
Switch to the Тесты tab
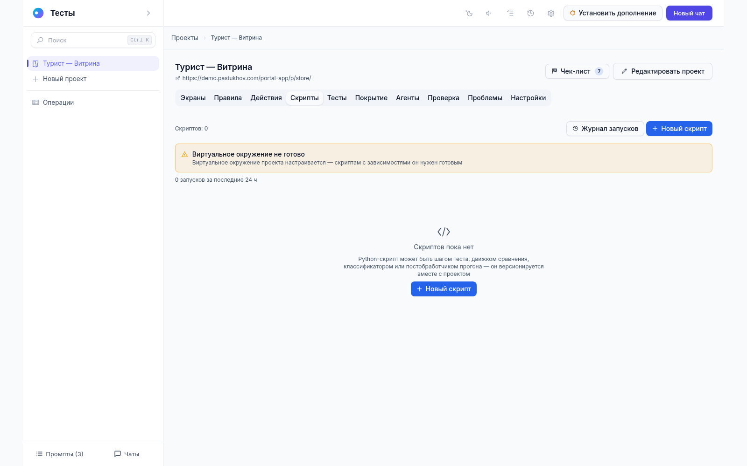pos(337,98)
